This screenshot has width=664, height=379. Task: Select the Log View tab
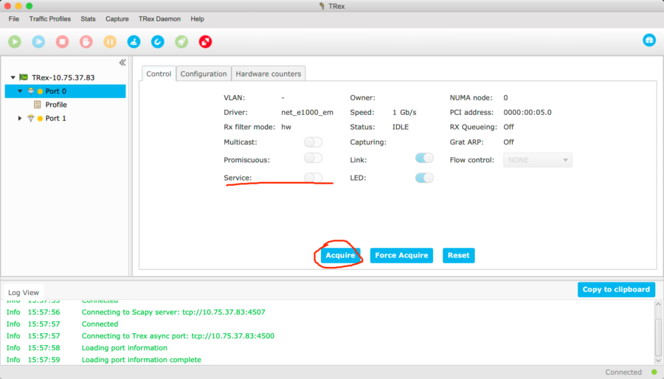pos(24,292)
